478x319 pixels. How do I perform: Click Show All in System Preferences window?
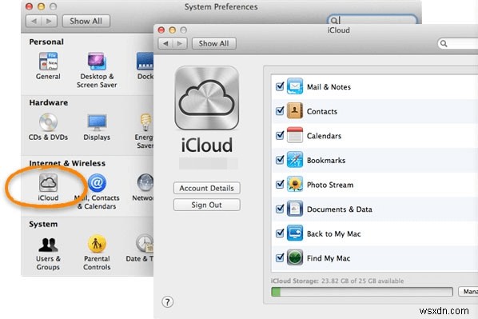coord(86,21)
